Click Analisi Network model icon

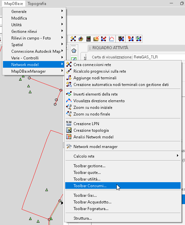pyautogui.click(x=69, y=137)
